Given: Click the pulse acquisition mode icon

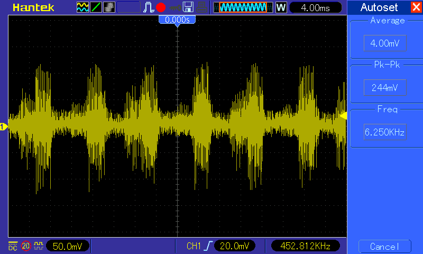Looking at the screenshot, I should [x=149, y=7].
